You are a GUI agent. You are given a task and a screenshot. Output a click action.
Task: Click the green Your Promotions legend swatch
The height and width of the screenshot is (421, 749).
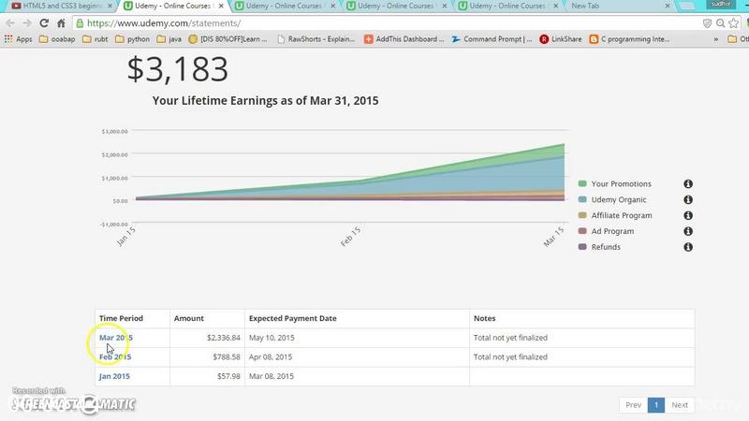[x=582, y=183]
